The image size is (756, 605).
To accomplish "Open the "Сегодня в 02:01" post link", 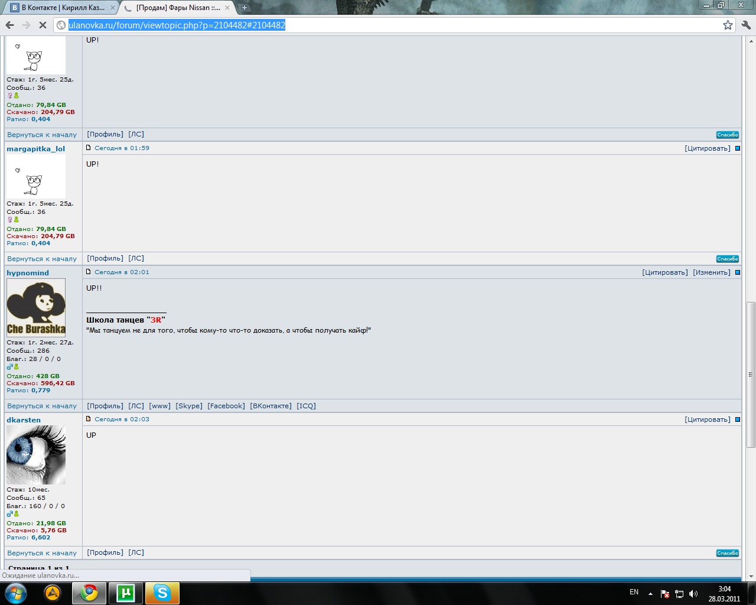I will coord(122,272).
